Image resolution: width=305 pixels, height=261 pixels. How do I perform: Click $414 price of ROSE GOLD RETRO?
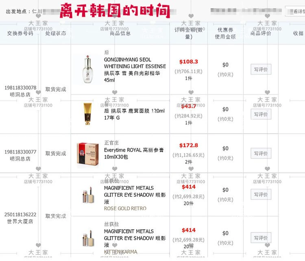(188, 187)
